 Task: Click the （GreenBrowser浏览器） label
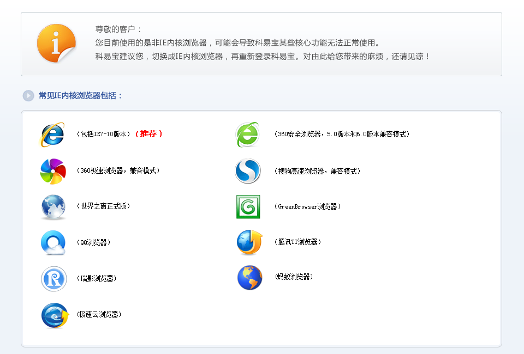pos(307,206)
